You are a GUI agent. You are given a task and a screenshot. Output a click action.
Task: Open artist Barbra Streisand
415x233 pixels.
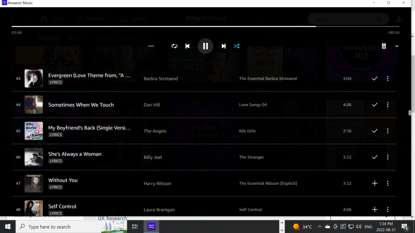click(x=160, y=78)
